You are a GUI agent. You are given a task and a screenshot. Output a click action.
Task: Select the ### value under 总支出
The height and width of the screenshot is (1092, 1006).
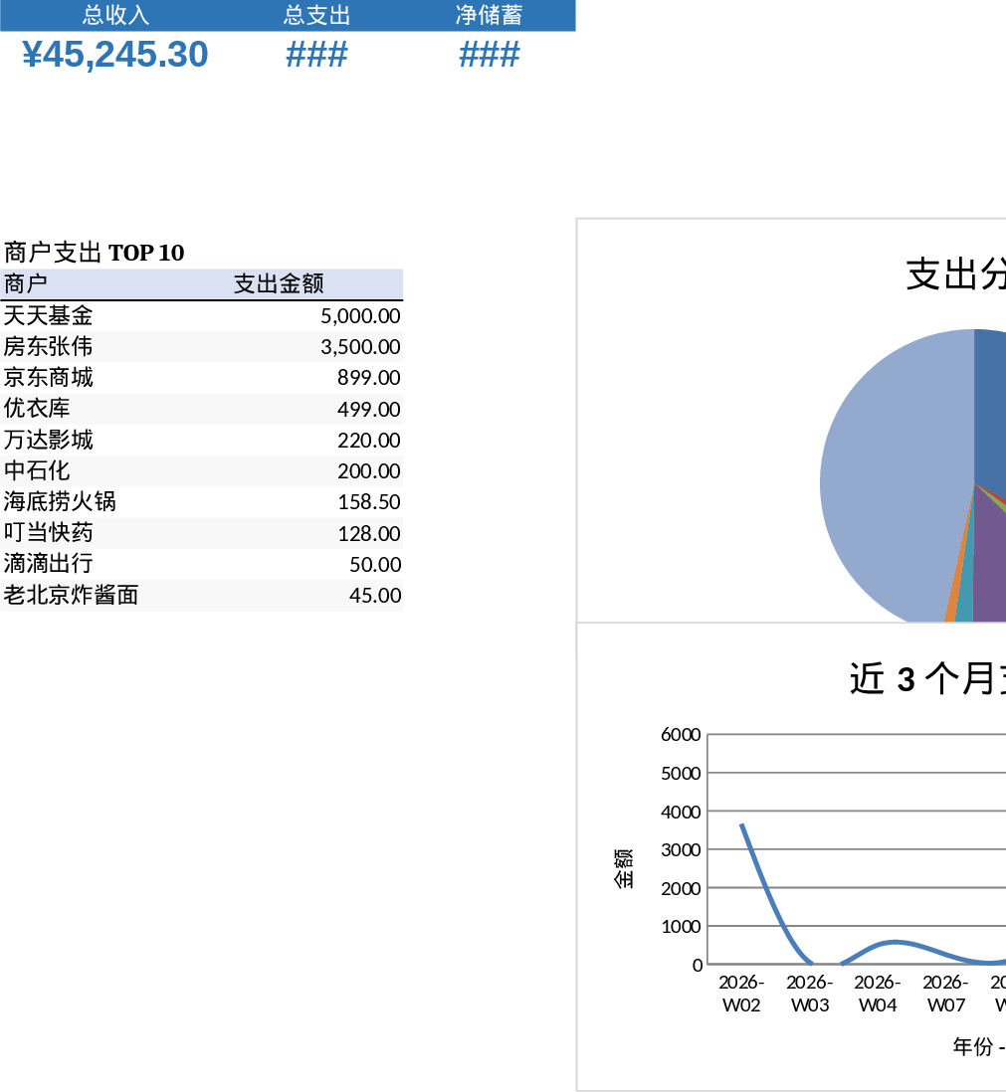point(315,54)
